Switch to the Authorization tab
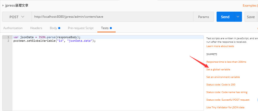Image resolution: width=258 pixels, height=111 pixels. click(13, 28)
